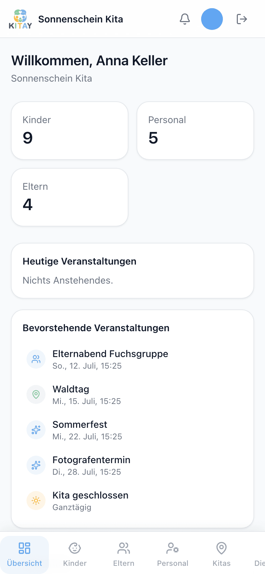Screen dimensions: 265x574
Task: Open the Eltern count card
Action: [70, 197]
